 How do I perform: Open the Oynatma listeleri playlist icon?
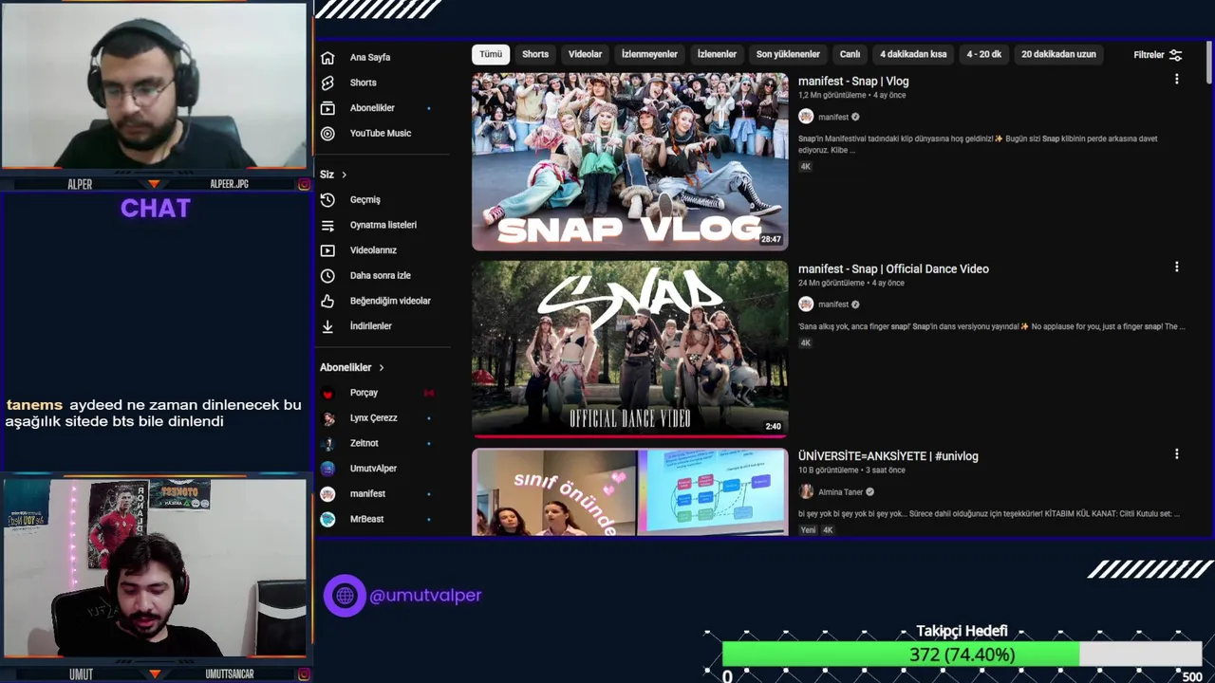coord(327,226)
